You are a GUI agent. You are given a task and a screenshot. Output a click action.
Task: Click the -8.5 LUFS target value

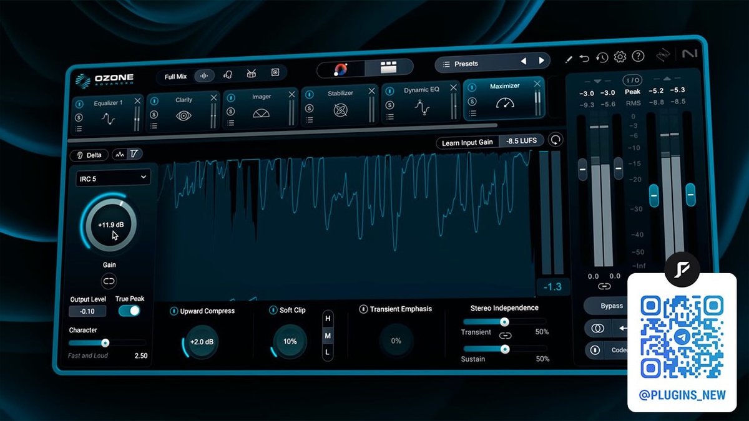click(521, 140)
